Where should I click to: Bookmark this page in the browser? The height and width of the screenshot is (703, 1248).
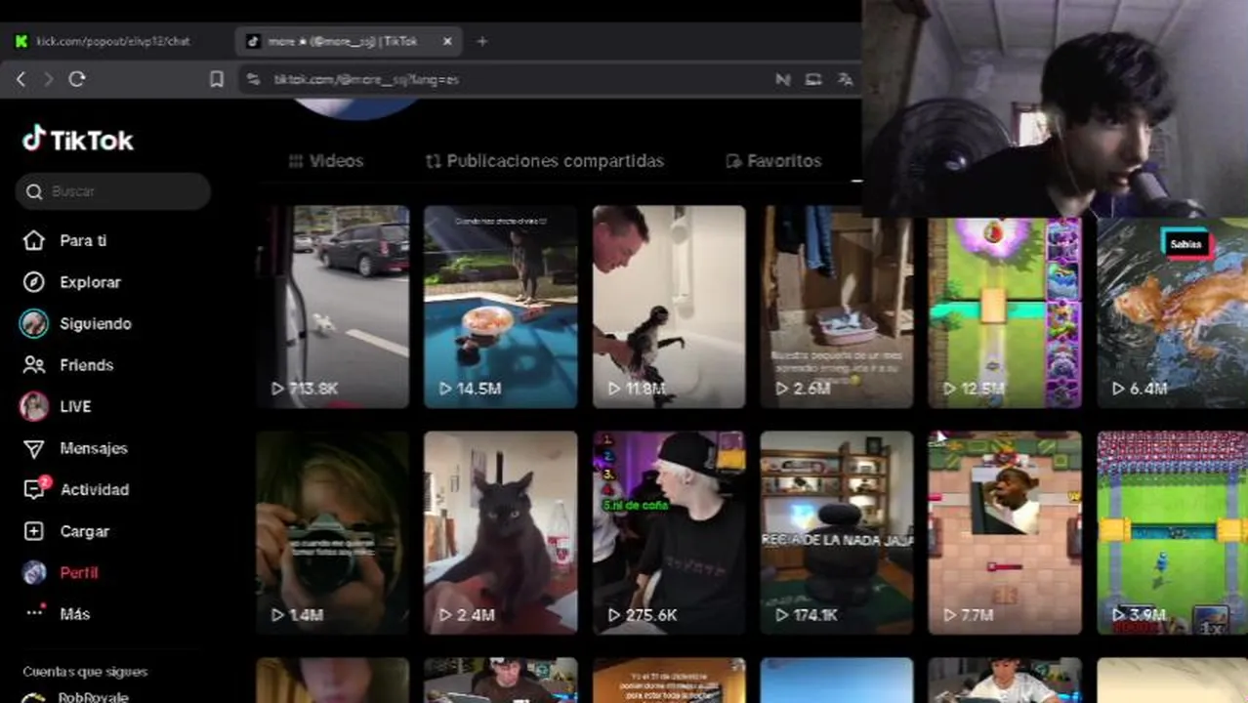pyautogui.click(x=217, y=79)
